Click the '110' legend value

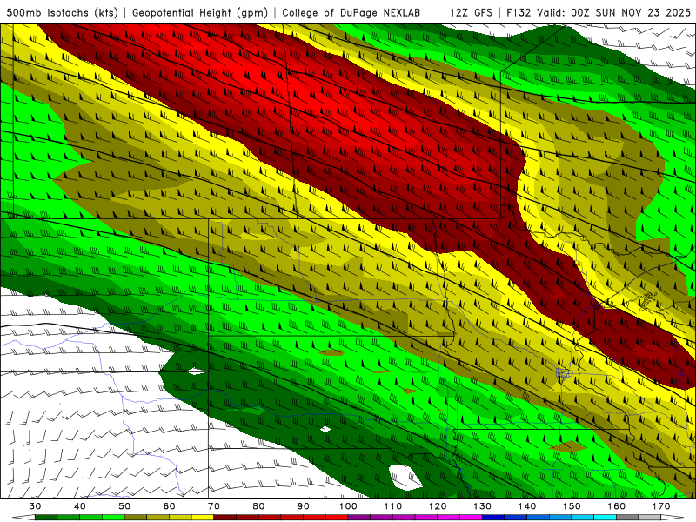tap(393, 506)
